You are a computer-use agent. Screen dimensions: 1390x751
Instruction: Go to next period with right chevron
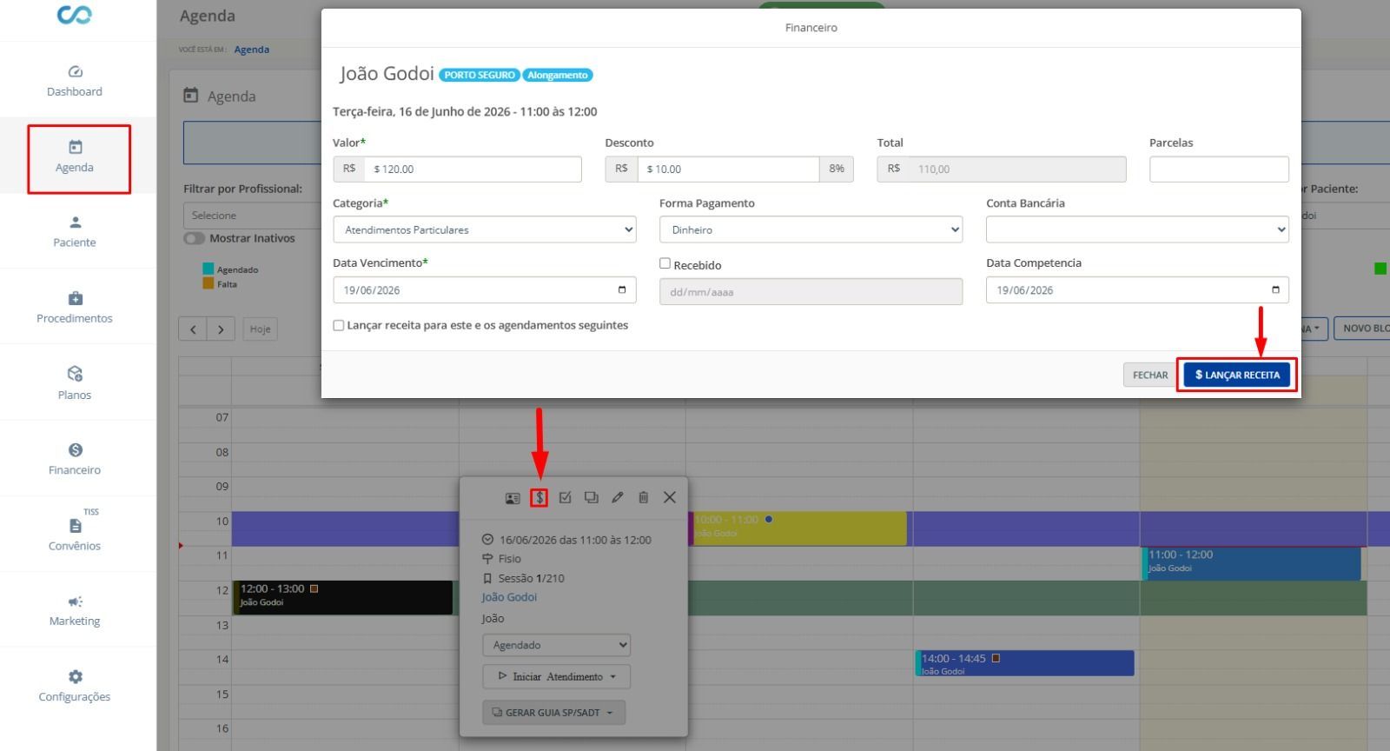click(221, 329)
